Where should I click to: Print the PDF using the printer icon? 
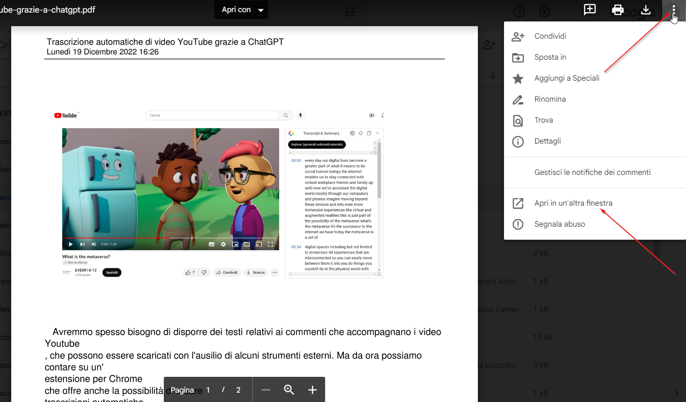pyautogui.click(x=618, y=10)
